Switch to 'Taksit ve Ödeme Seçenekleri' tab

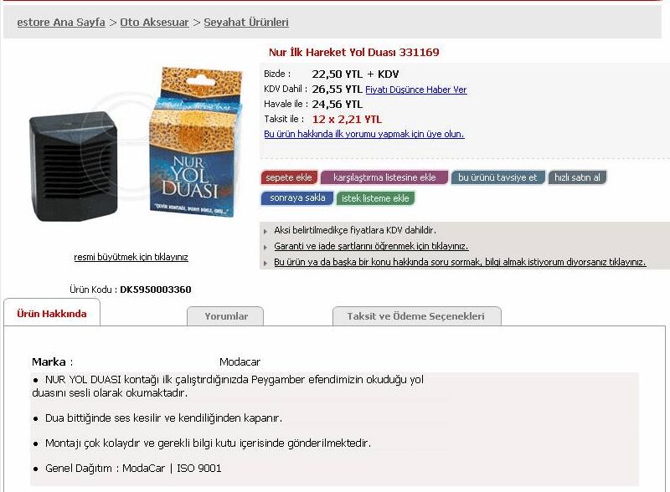click(416, 316)
